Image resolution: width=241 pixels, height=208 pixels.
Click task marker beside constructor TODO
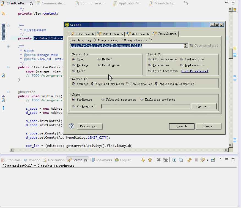(x=3, y=75)
